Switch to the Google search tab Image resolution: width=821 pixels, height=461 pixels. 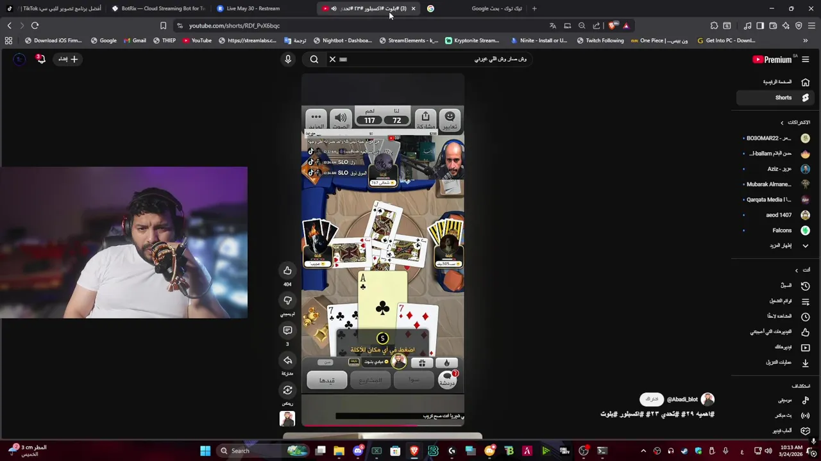pos(475,8)
